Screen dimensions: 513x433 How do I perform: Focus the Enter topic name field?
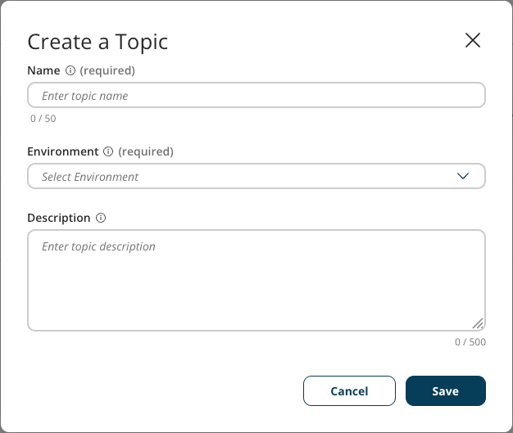coord(256,96)
